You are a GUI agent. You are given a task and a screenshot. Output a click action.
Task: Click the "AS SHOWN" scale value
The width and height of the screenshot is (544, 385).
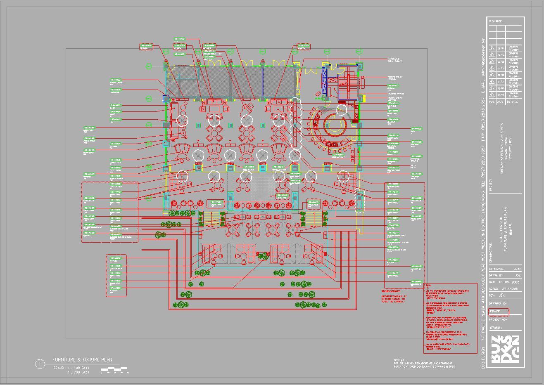511,288
